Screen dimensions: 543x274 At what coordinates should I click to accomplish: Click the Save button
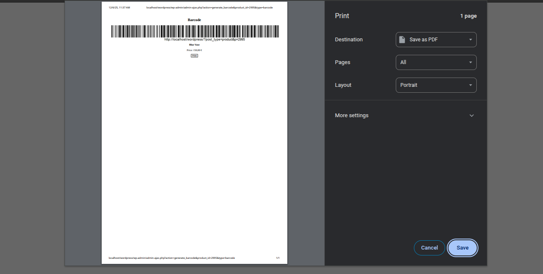point(462,248)
